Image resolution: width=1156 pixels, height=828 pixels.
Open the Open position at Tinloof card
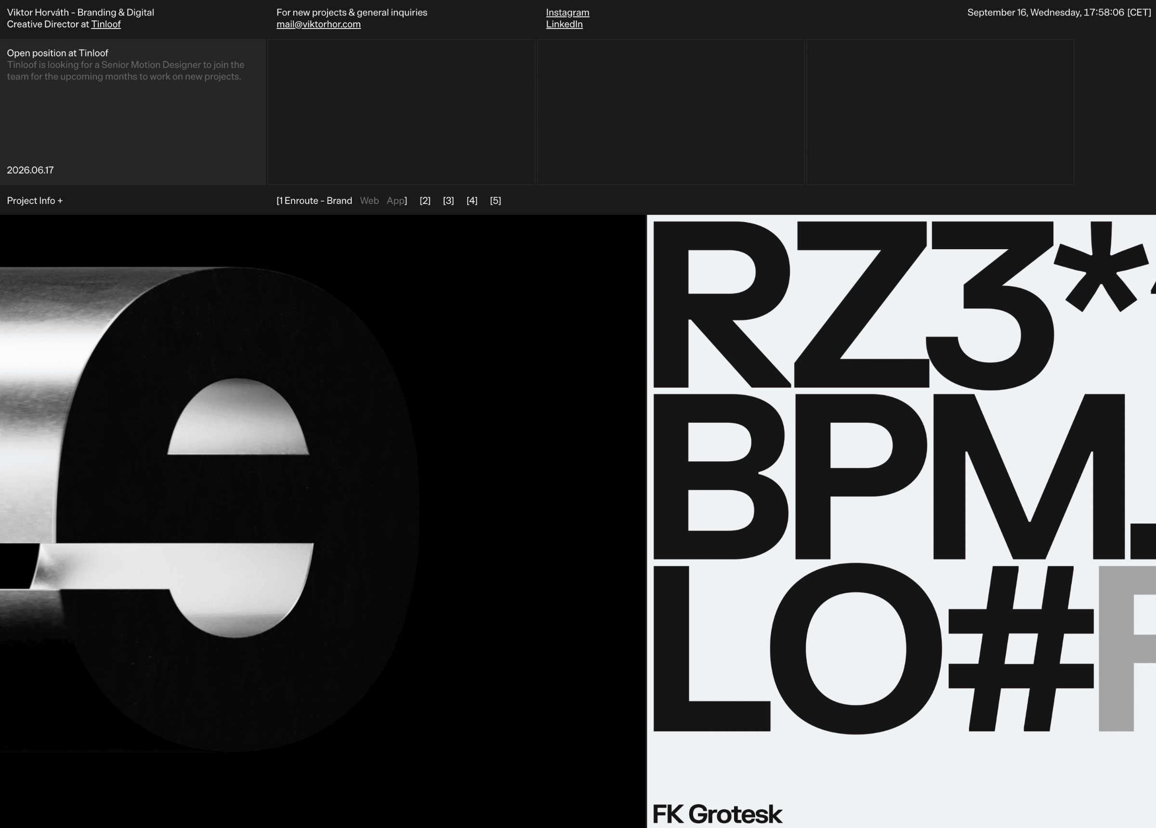click(x=132, y=112)
